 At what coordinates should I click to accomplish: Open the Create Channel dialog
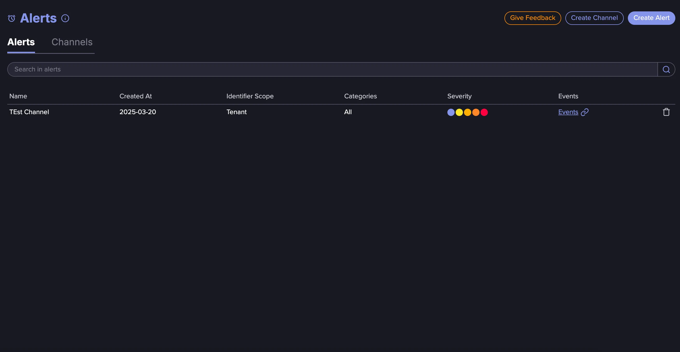[594, 18]
